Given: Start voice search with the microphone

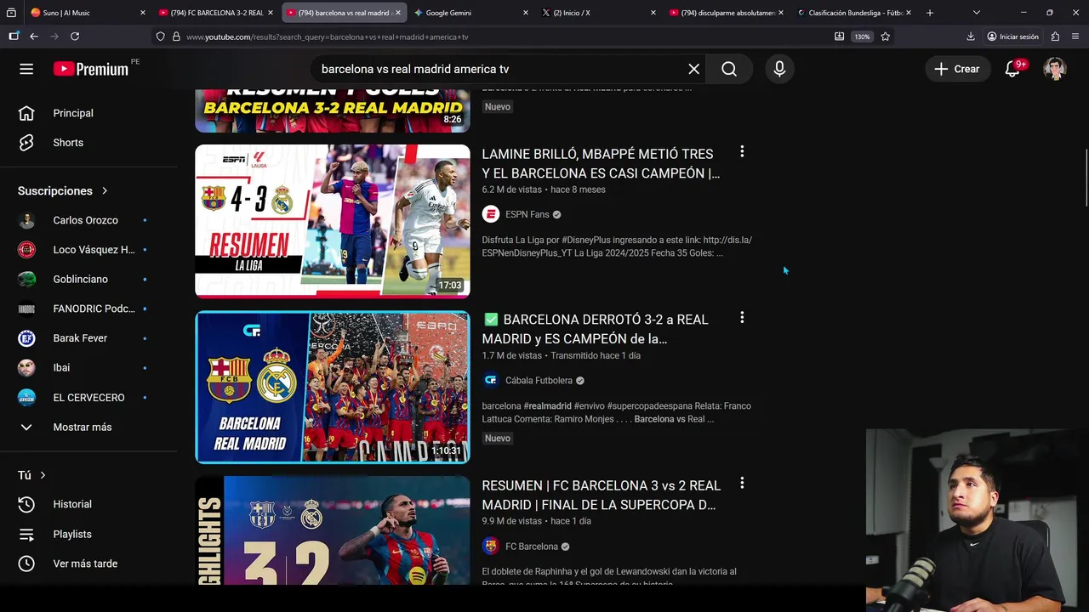Looking at the screenshot, I should tap(779, 69).
